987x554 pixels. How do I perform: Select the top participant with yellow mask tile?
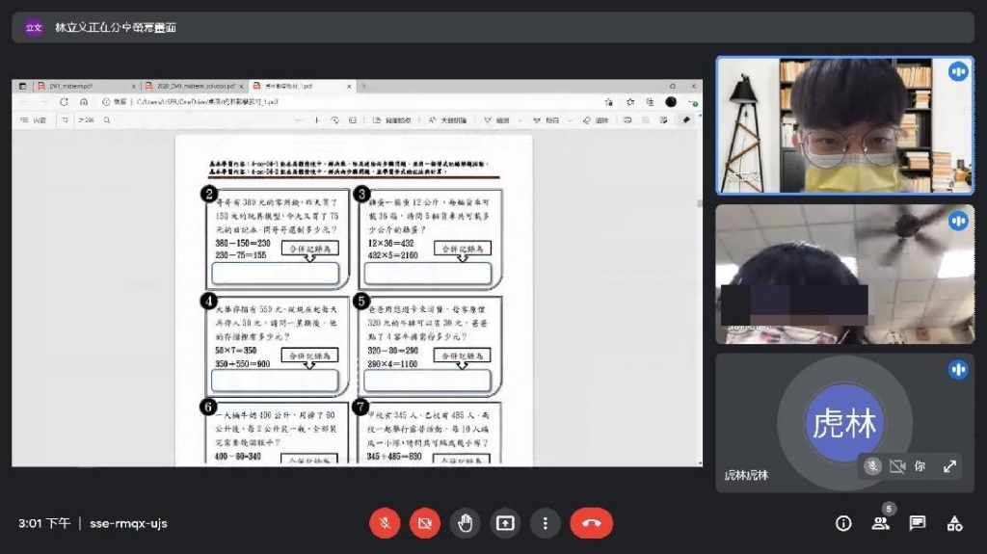click(x=844, y=125)
